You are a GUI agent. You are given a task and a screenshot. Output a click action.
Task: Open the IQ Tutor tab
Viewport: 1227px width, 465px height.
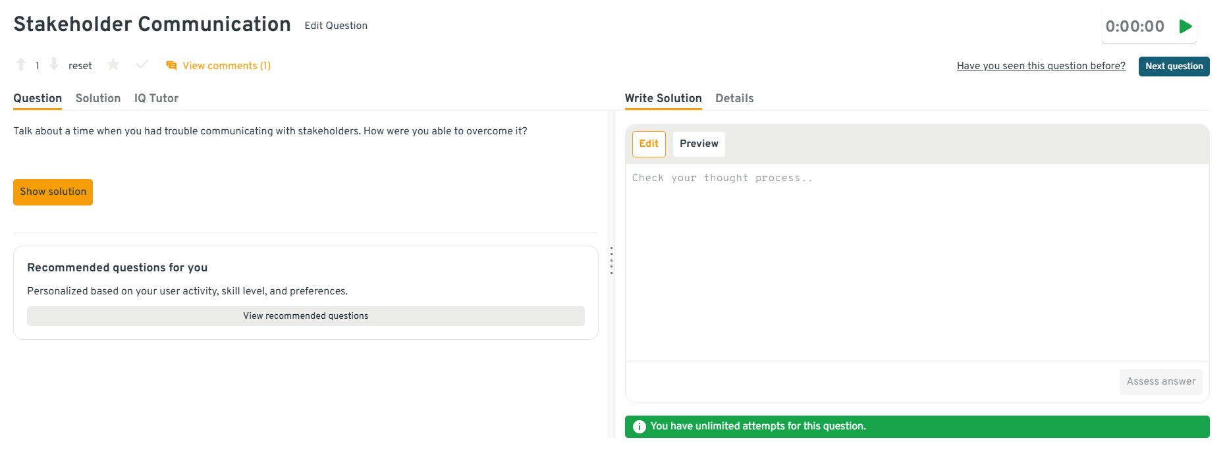tap(156, 98)
